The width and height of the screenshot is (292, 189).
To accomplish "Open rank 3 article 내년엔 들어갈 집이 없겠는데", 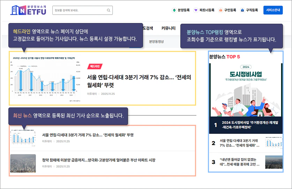I will 239,162.
